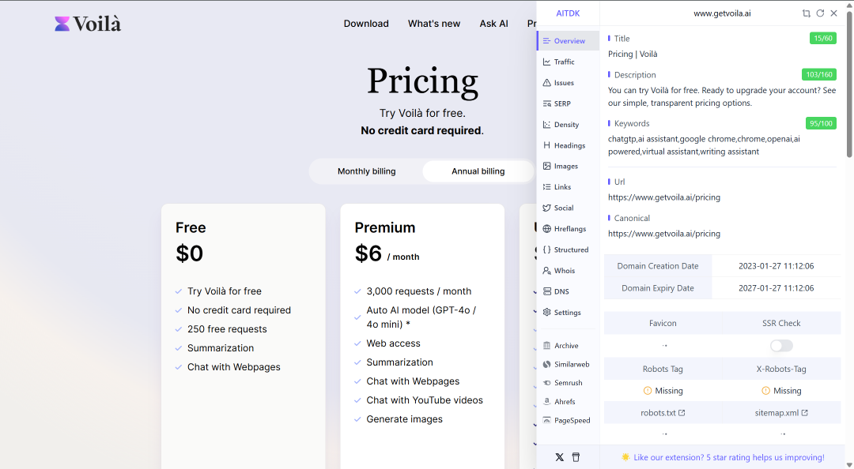Click the Domain Expiry Date value
Viewport: 854px width, 469px height.
pyautogui.click(x=777, y=288)
